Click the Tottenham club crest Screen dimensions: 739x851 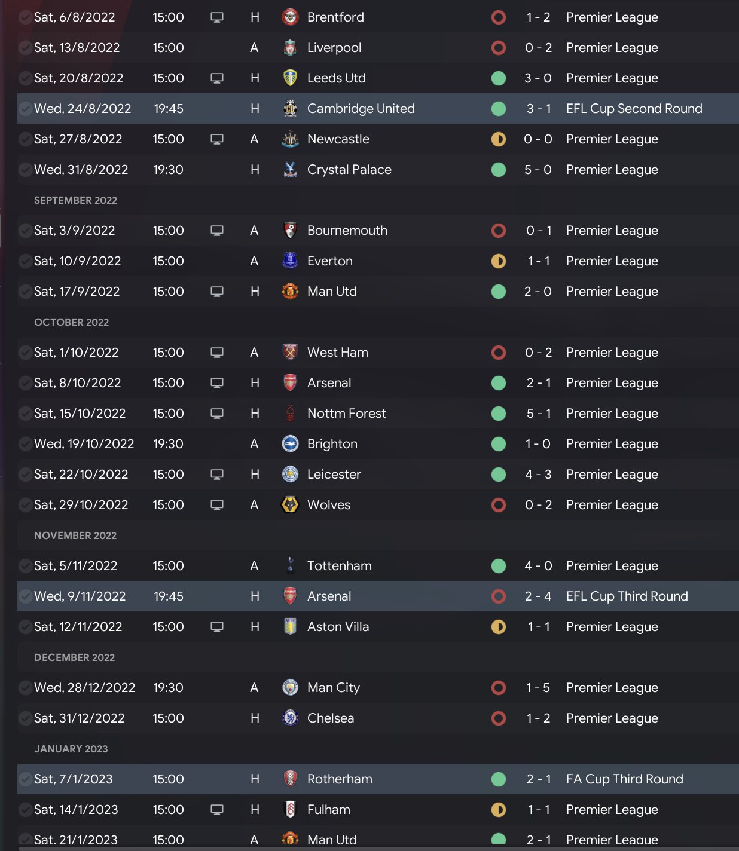point(290,566)
